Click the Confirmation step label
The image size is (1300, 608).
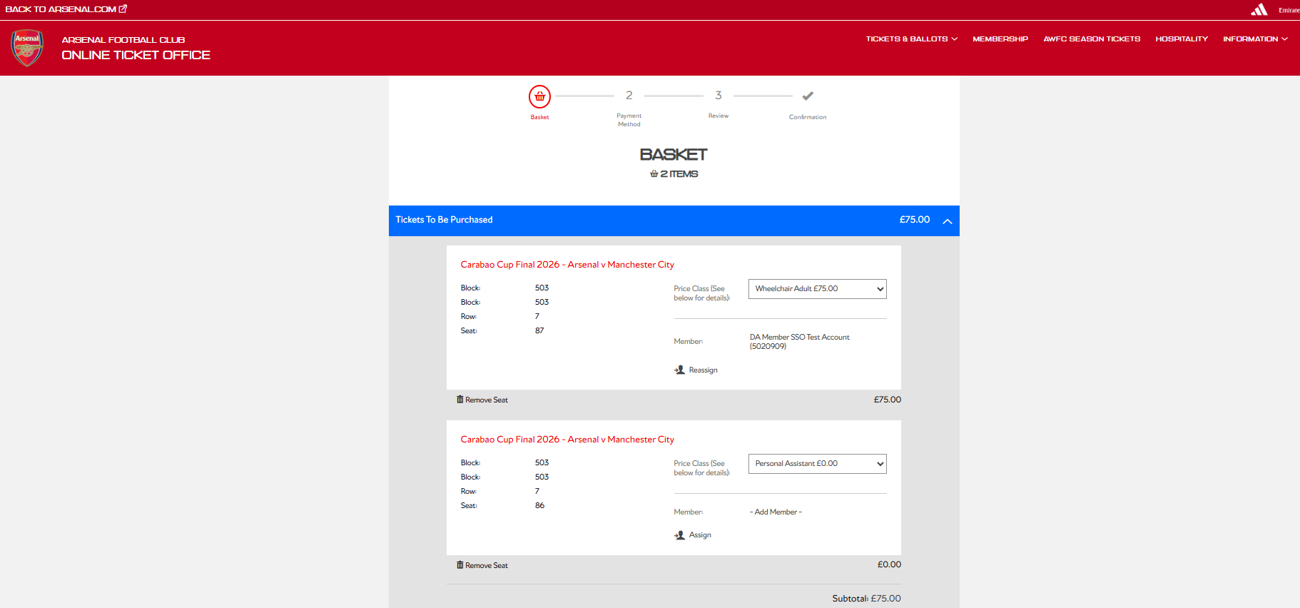tap(808, 117)
